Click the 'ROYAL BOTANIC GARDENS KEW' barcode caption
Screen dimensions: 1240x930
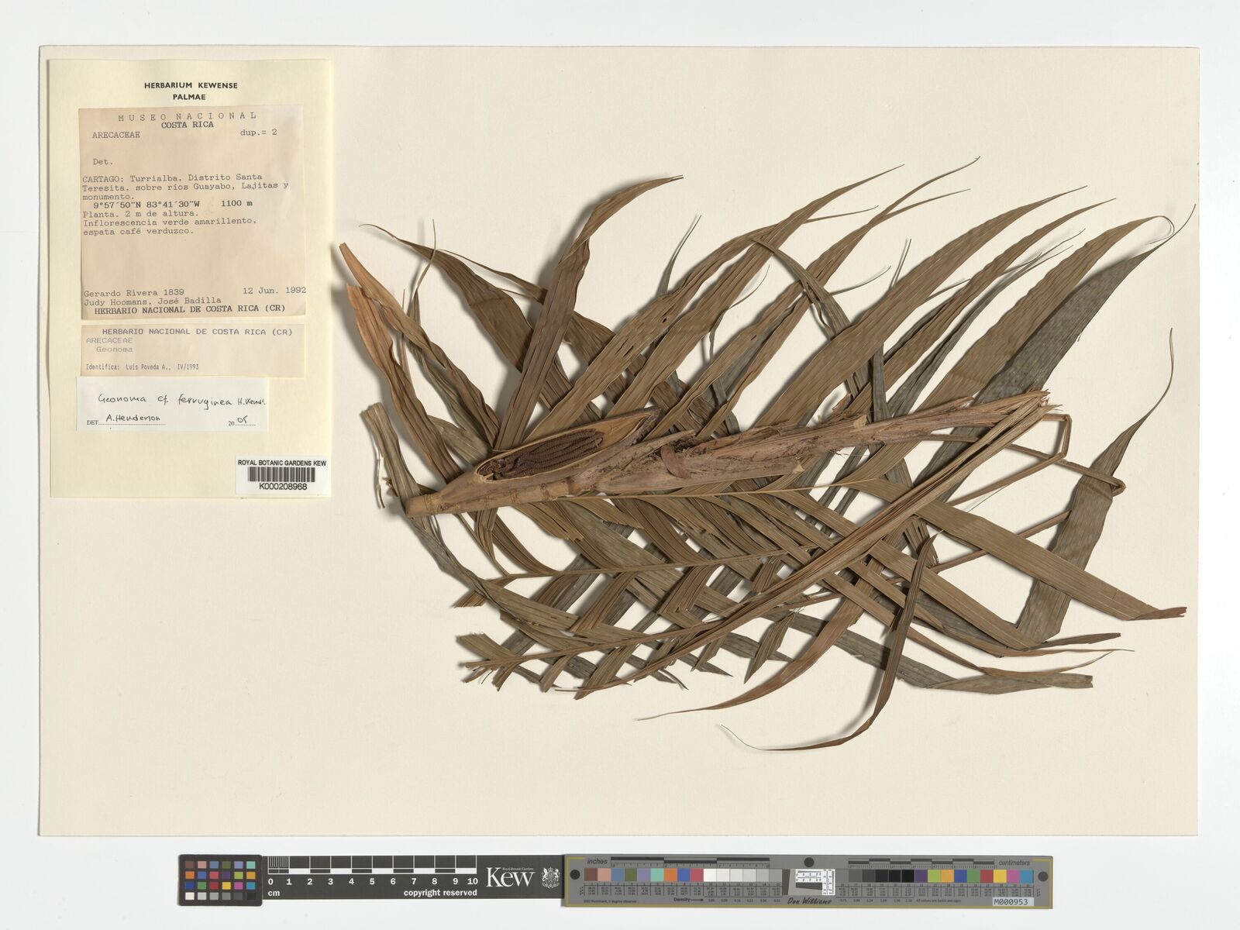click(282, 463)
